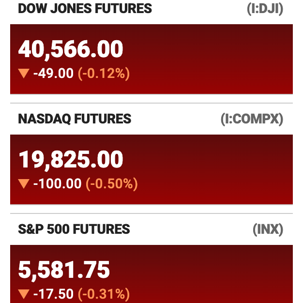
Task: Open the Nasdaq Futures heading
Action: pos(75,119)
